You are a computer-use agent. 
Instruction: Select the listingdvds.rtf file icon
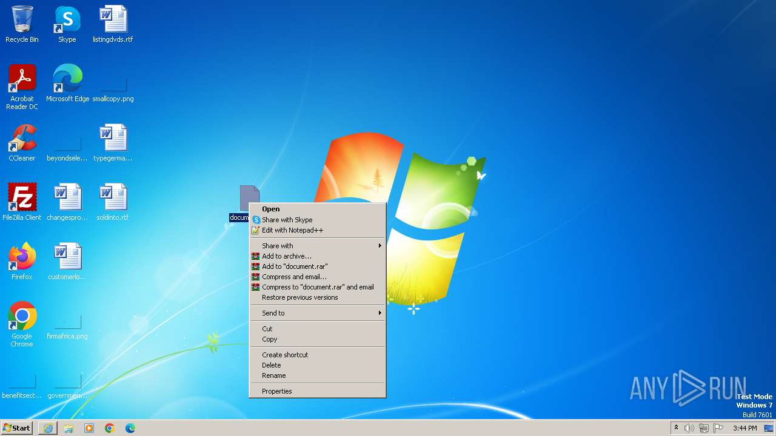(113, 24)
